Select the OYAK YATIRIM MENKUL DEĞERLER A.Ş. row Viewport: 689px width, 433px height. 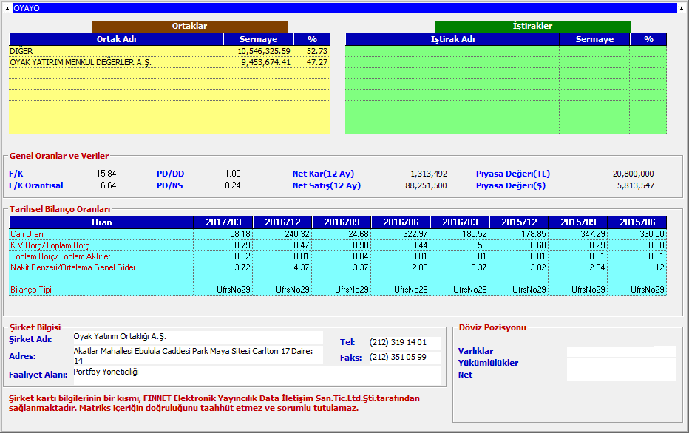(169, 62)
